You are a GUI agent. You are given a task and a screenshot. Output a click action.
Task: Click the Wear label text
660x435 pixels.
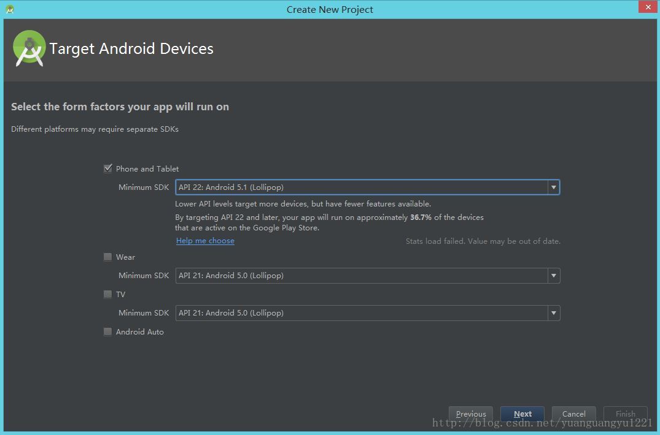125,257
